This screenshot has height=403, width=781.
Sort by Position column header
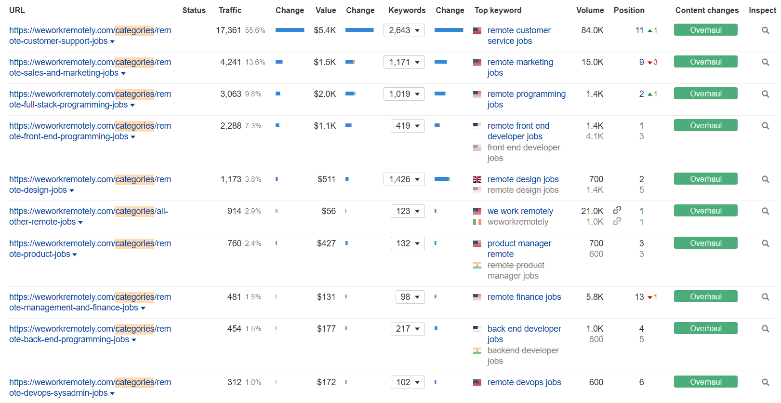coord(629,10)
